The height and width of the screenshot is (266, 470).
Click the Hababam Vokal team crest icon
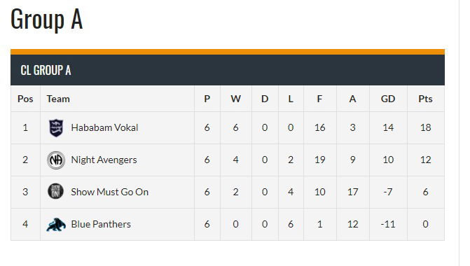pyautogui.click(x=56, y=128)
